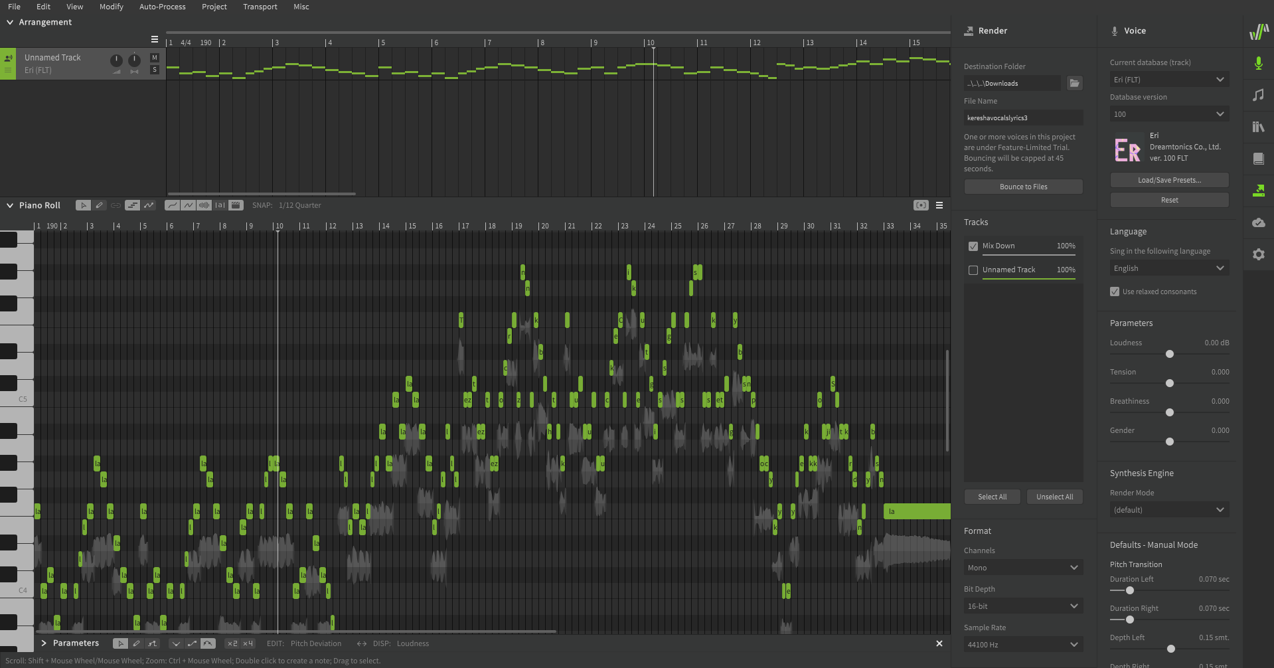Open the Misc menu
Image resolution: width=1274 pixels, height=668 pixels.
coord(301,7)
